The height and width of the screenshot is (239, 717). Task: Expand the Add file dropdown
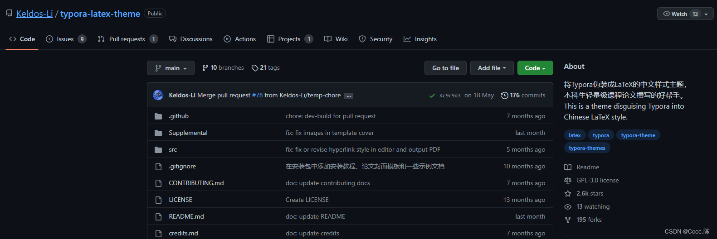492,68
